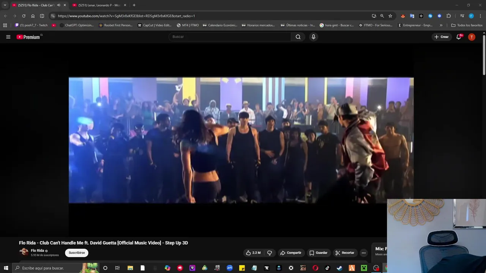The width and height of the screenshot is (486, 273).
Task: Select the Flo Rida - Club Can't tab
Action: [x=36, y=5]
